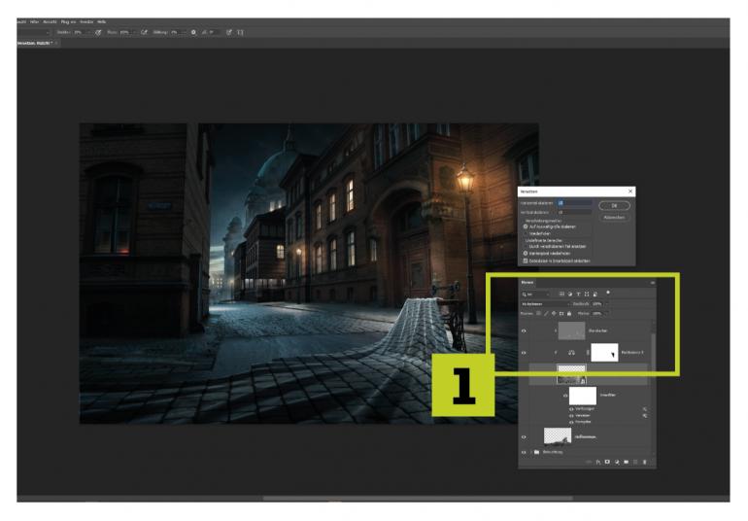Enable airbrush build-up icon in options bar
Screen dimensions: 748x521
(145, 32)
